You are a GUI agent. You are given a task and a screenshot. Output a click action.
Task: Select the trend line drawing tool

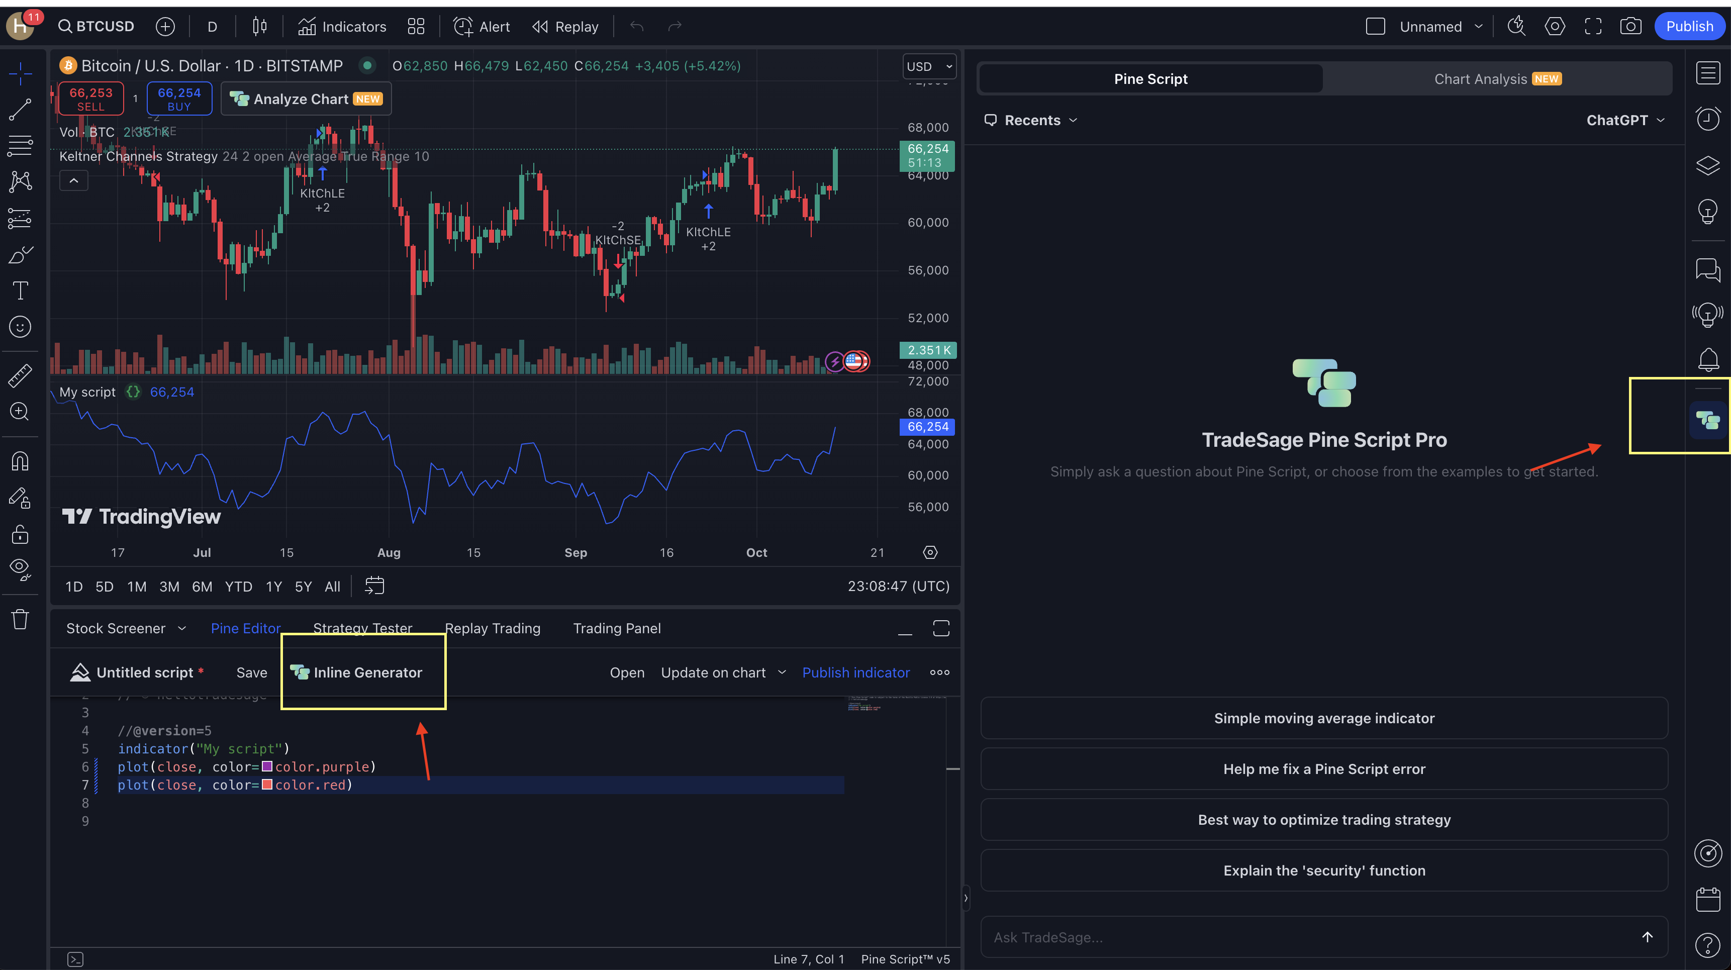20,110
